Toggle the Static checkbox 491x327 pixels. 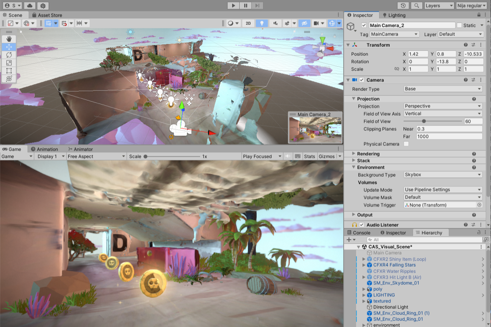click(x=459, y=25)
